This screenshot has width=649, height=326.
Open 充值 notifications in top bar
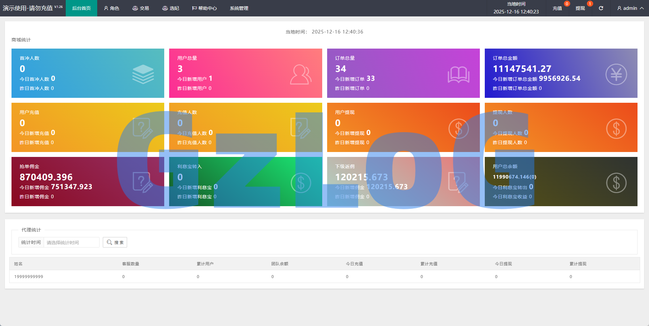coord(557,8)
